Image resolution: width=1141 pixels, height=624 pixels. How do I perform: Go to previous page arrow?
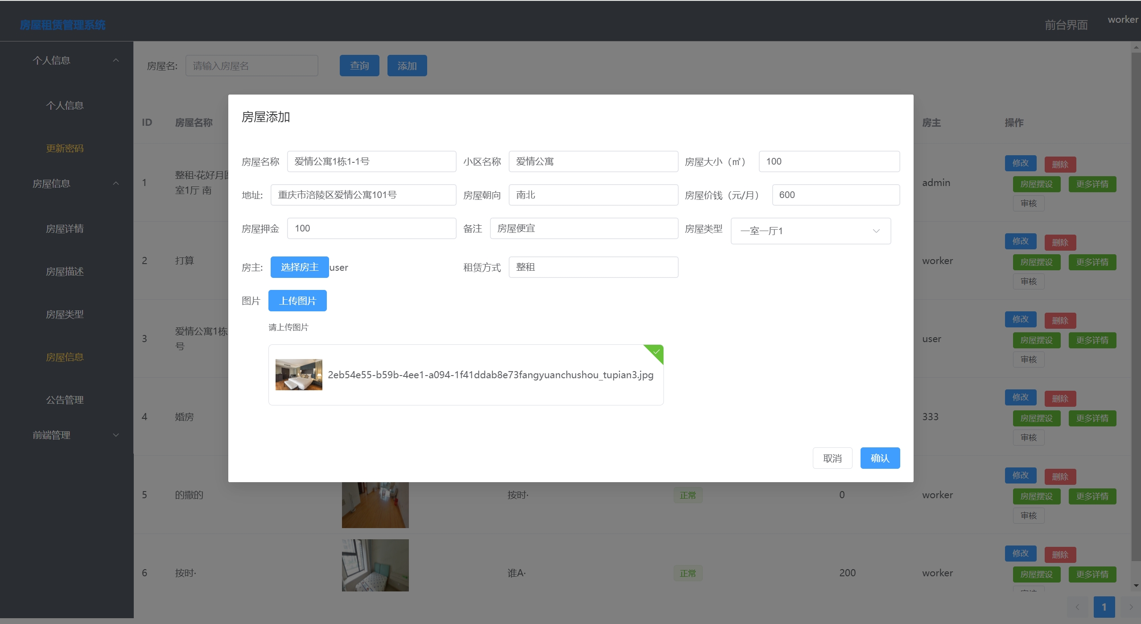tap(1077, 607)
